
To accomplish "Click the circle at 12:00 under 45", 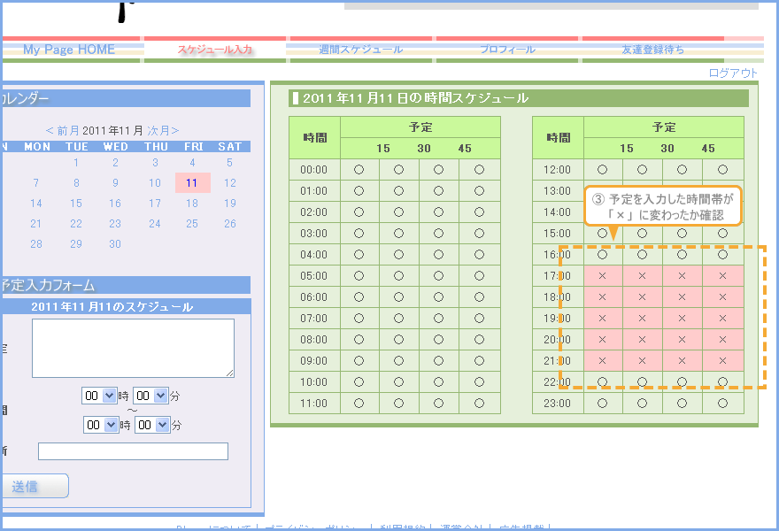I will click(722, 169).
